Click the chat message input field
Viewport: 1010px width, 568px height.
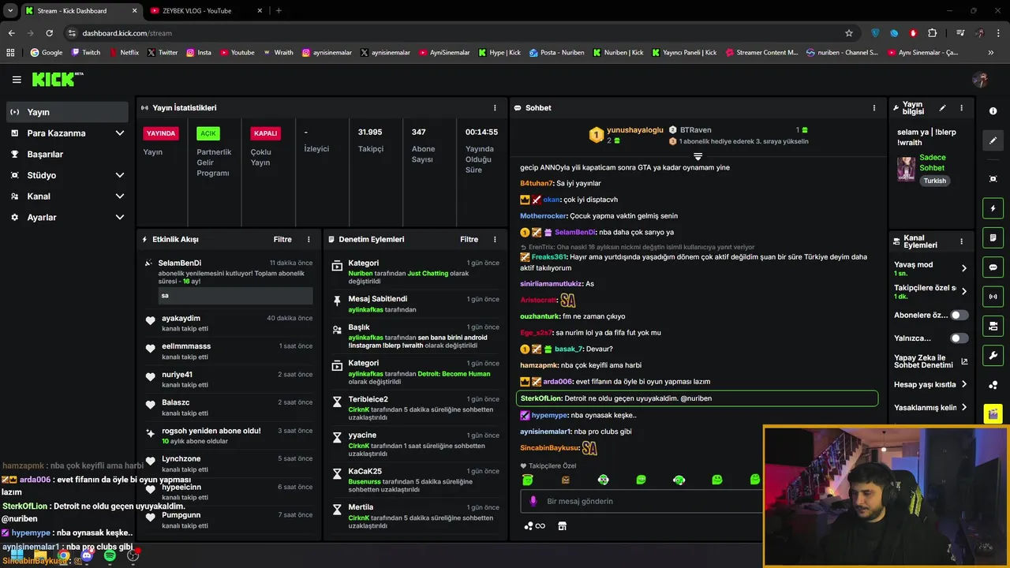(x=641, y=501)
